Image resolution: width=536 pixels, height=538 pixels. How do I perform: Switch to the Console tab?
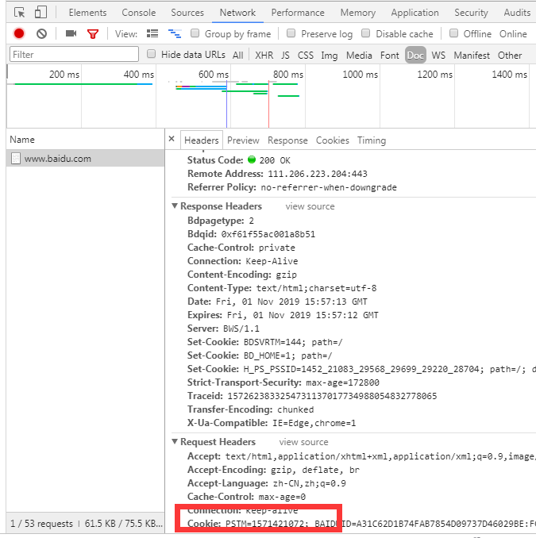pos(139,13)
